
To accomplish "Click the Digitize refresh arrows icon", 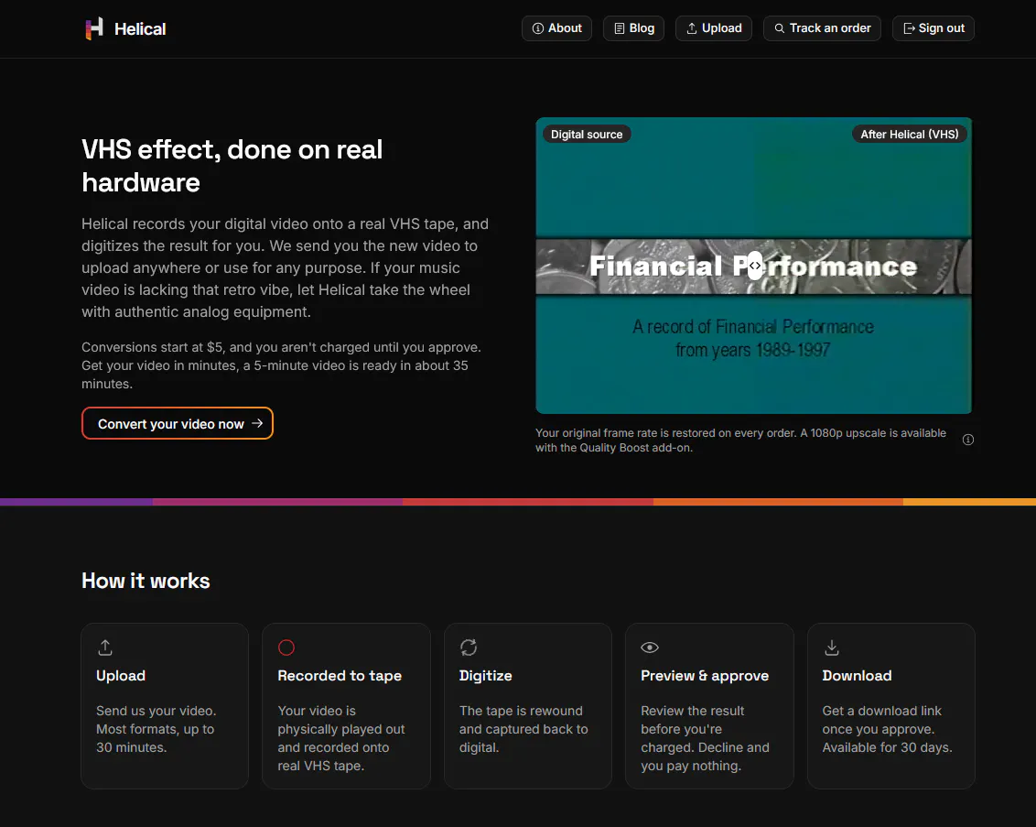I will [469, 647].
